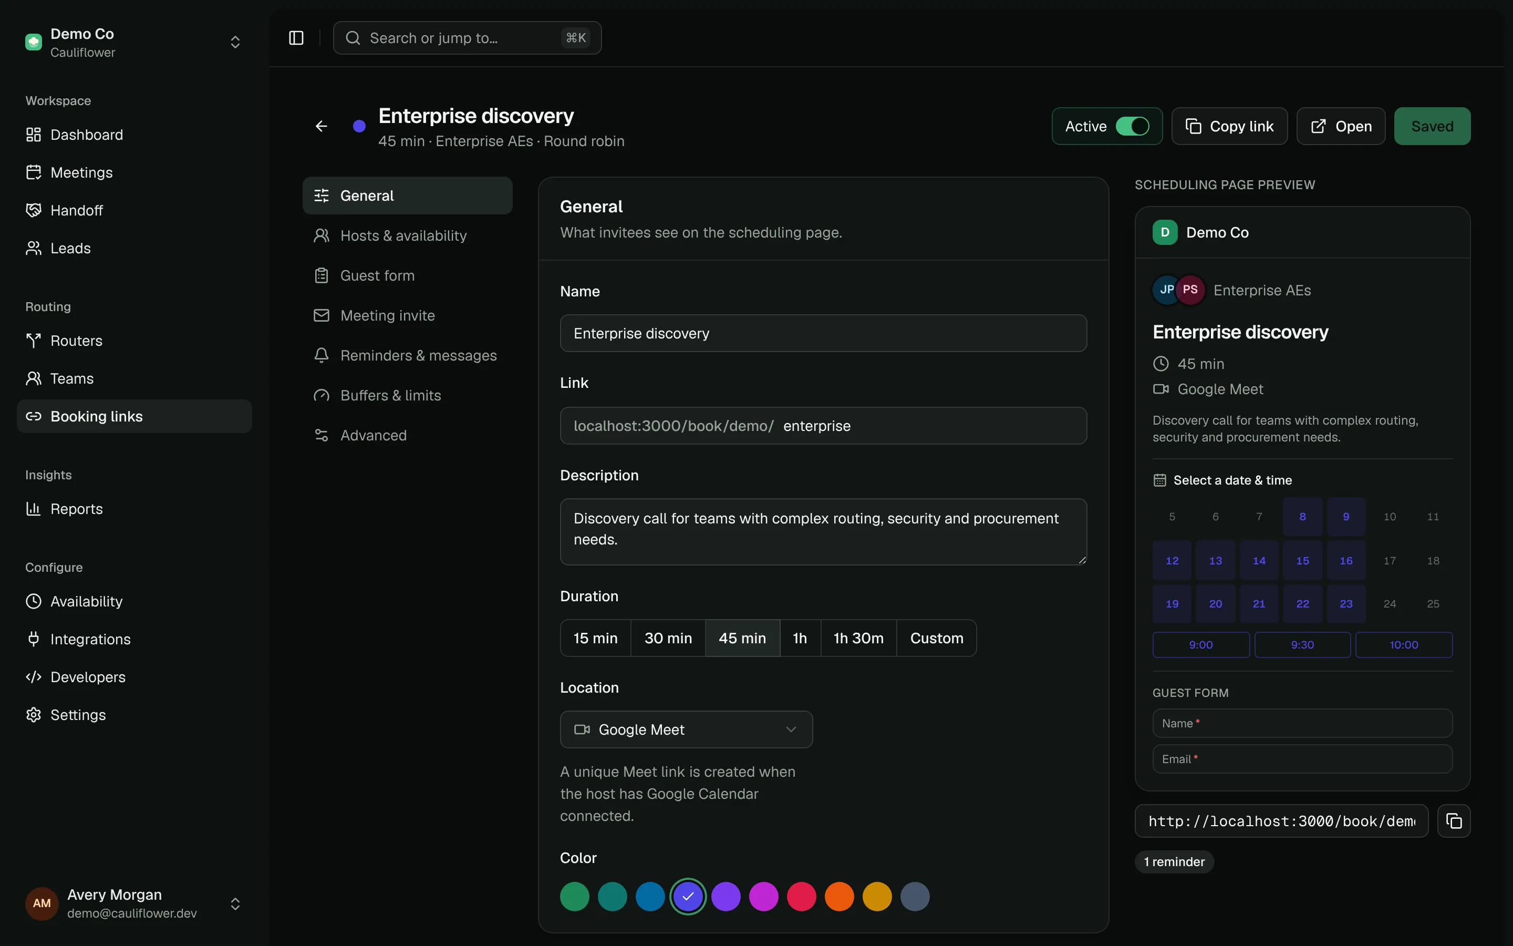Open Reminders & messages tab
This screenshot has height=946, width=1513.
407,355
